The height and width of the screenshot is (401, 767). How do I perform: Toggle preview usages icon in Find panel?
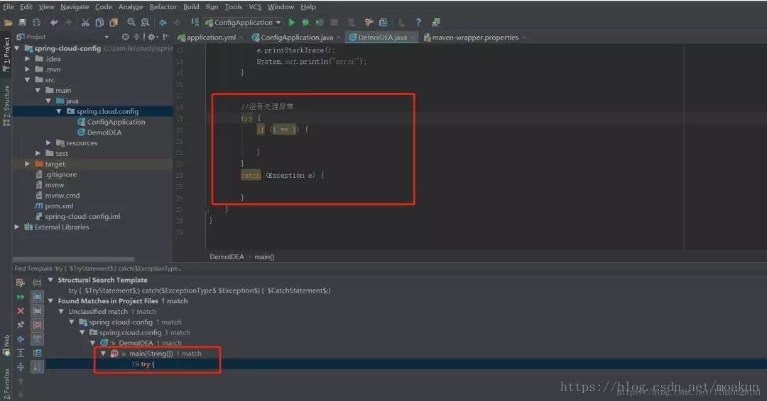(x=37, y=353)
